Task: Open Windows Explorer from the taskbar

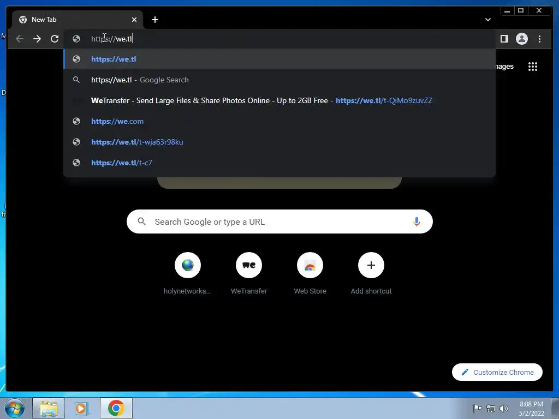Action: [49, 408]
